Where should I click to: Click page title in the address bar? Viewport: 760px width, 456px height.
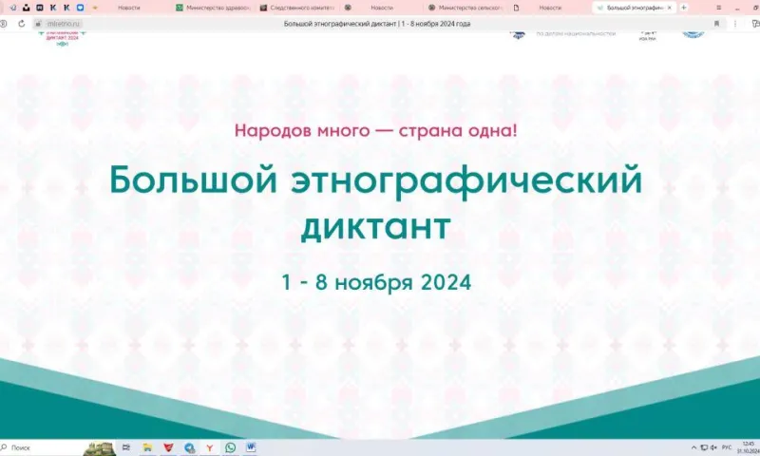[377, 23]
